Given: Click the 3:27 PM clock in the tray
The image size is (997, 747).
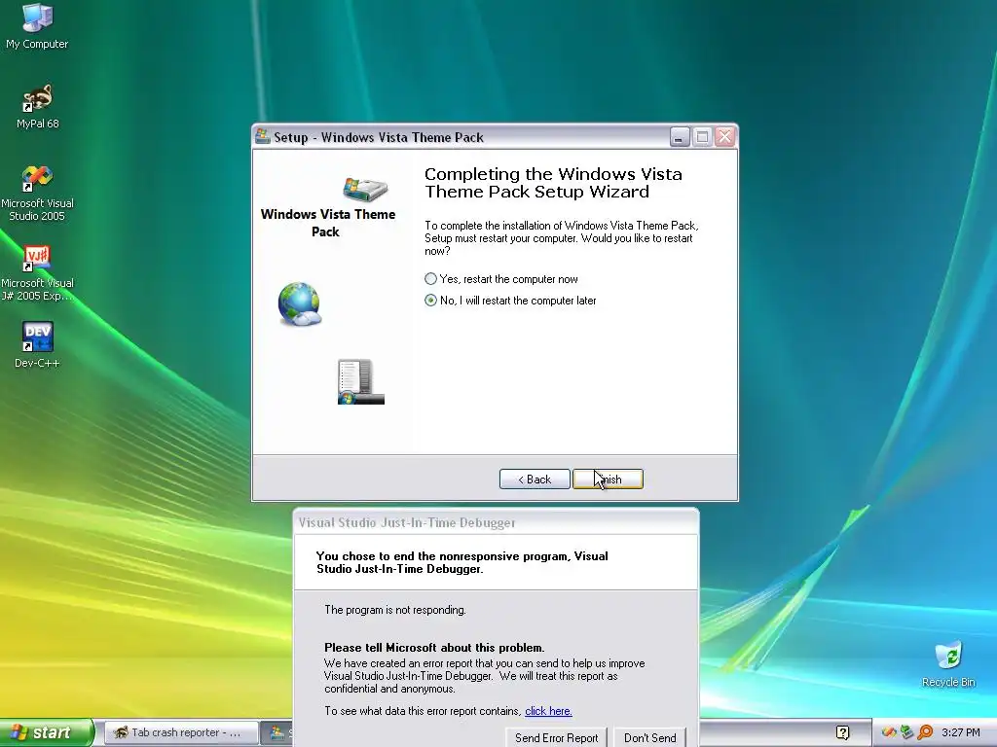Looking at the screenshot, I should 961,732.
